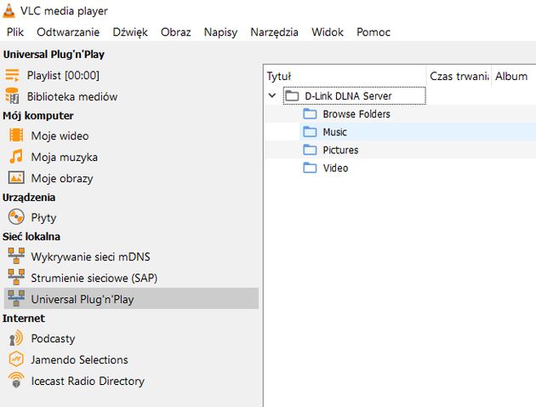Click the D-Link DLNA Server folder icon
536x407 pixels.
[292, 95]
